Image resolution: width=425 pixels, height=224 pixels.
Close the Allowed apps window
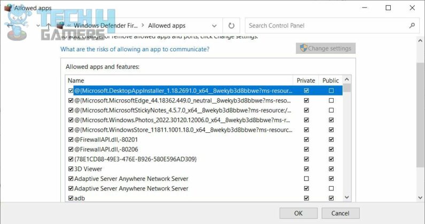412,8
